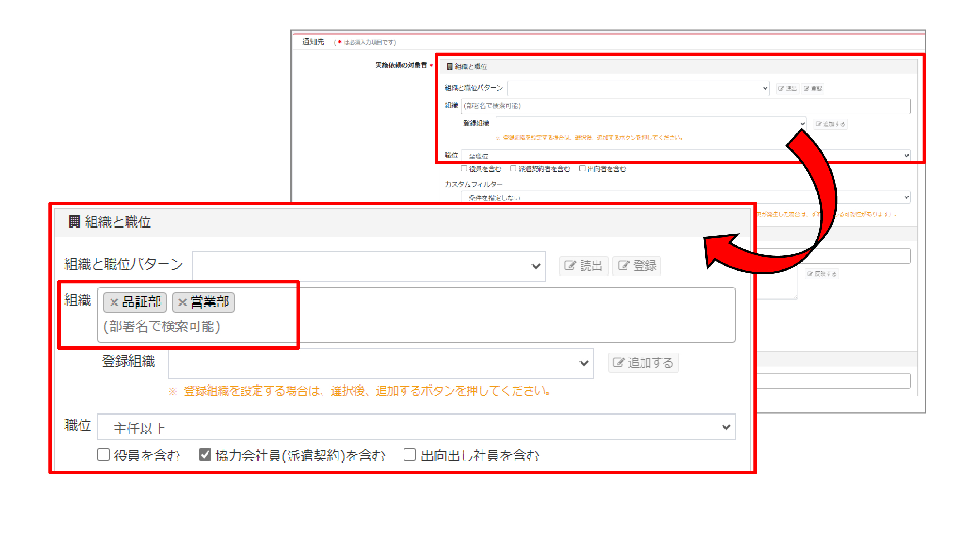This screenshot has height=550, width=973.
Task: Enable the 役員を含む checkbox in enlarged panel
Action: coord(103,455)
